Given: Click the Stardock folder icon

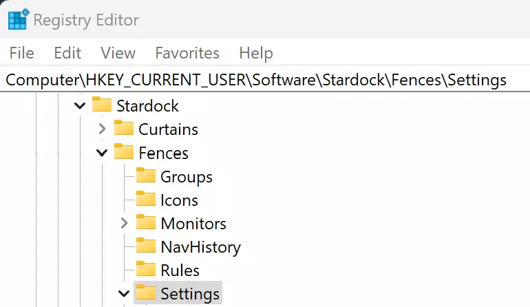Looking at the screenshot, I should (x=102, y=105).
